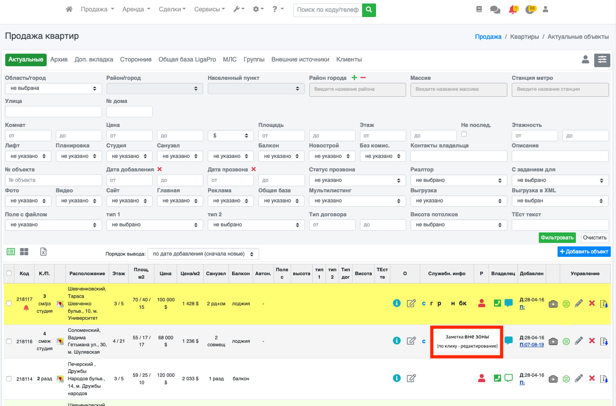
Task: Open the notifications bell icon
Action: 513,10
